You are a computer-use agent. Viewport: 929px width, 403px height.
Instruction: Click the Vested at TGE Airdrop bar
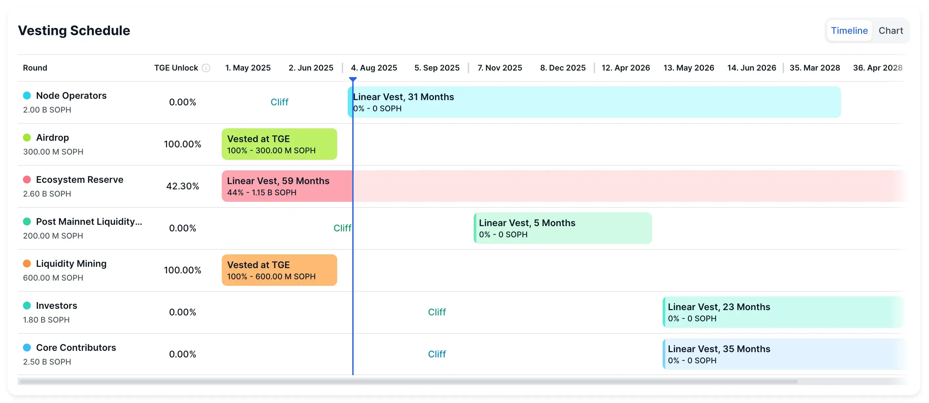(x=279, y=144)
